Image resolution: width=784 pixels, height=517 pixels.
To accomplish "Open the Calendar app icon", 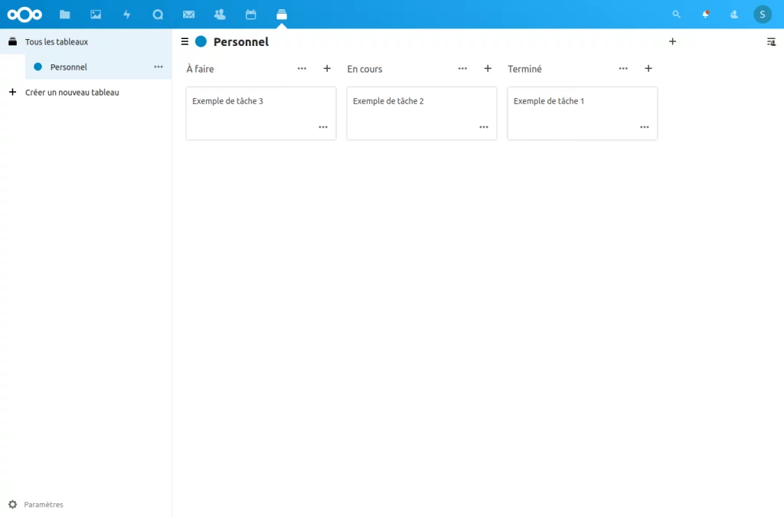I will point(250,15).
